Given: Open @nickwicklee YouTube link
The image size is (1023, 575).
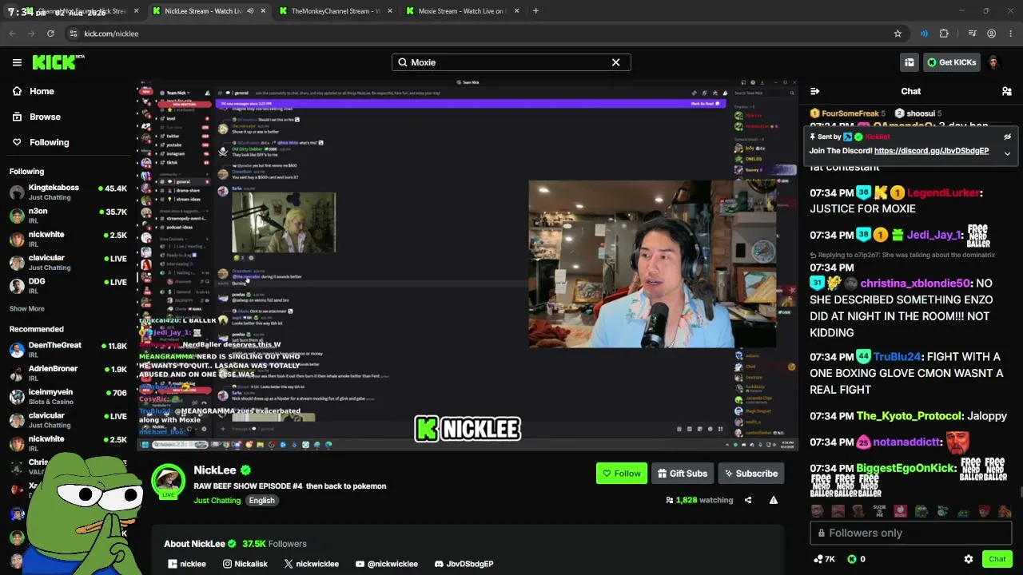Looking at the screenshot, I should click(387, 564).
